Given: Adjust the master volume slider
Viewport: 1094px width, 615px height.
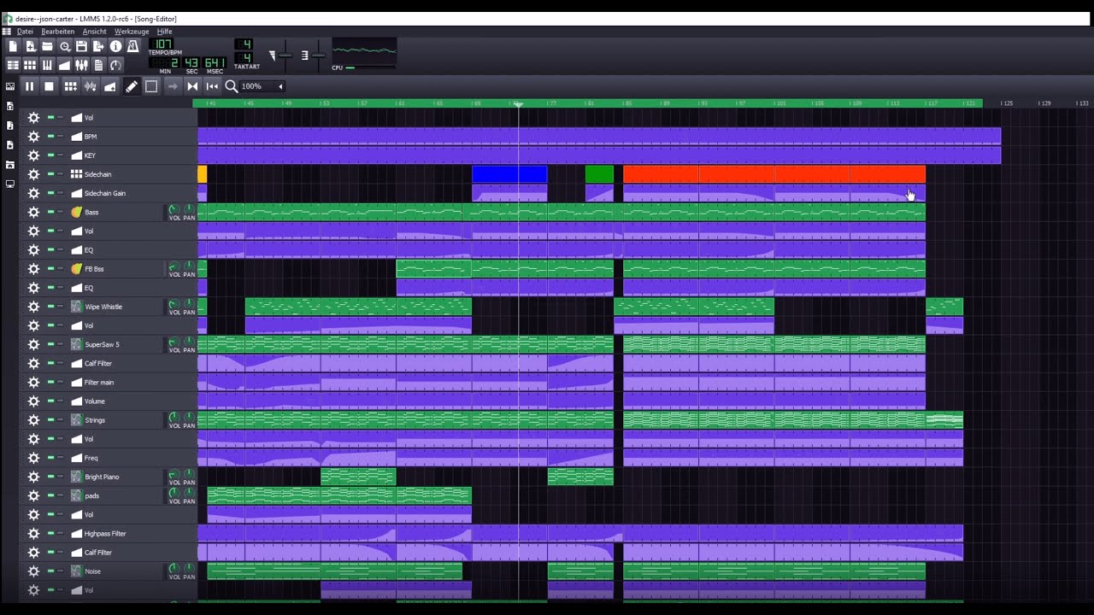Looking at the screenshot, I should [x=284, y=56].
